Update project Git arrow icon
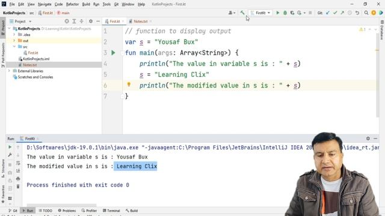This screenshot has height=216, width=385. (x=328, y=13)
